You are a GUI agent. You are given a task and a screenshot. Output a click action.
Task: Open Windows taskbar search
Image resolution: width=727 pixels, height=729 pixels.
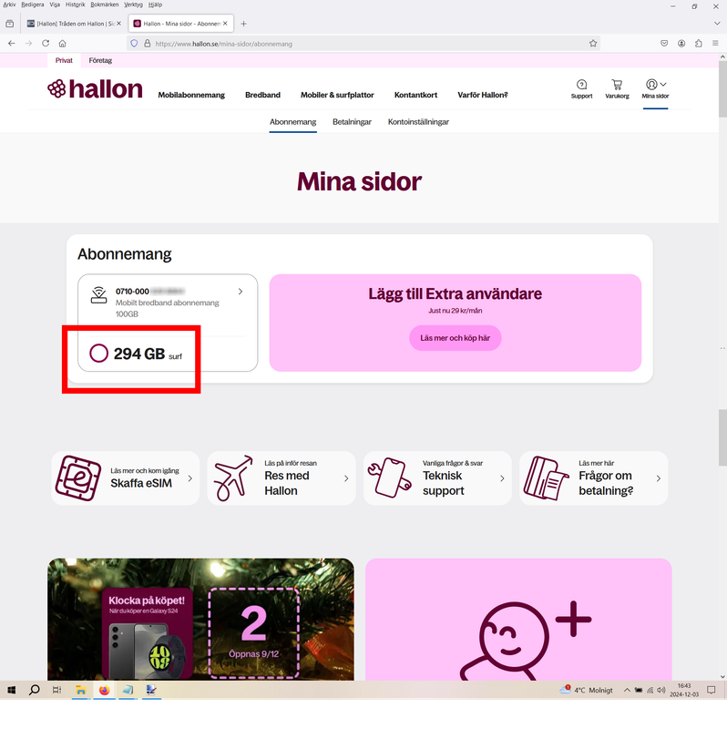(34, 690)
